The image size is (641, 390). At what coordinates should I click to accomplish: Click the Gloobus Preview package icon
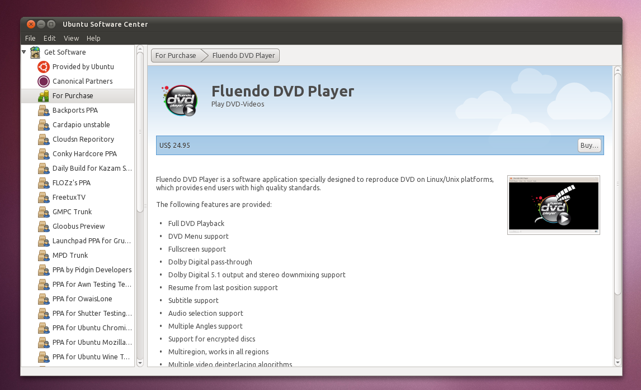[43, 226]
